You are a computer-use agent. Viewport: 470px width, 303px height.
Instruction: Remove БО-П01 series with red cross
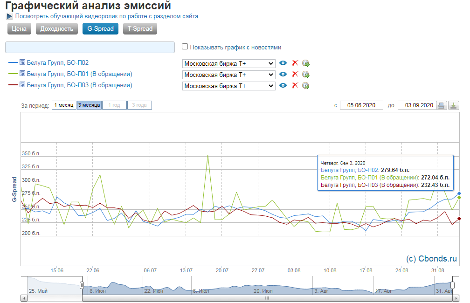pyautogui.click(x=295, y=74)
